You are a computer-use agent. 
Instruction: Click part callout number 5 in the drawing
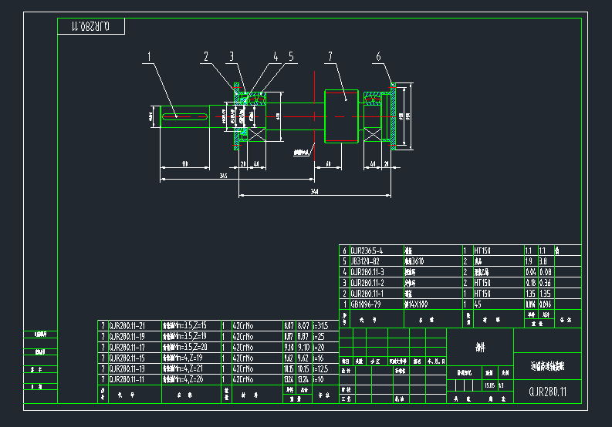click(x=291, y=57)
